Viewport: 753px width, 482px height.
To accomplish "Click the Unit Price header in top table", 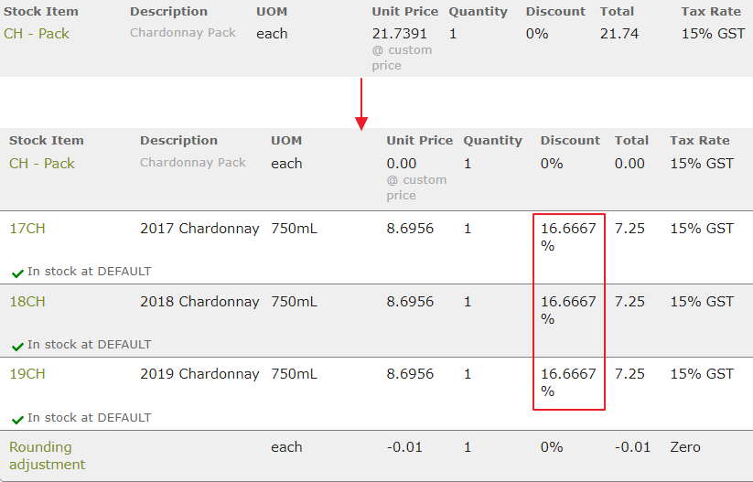I will click(x=404, y=12).
